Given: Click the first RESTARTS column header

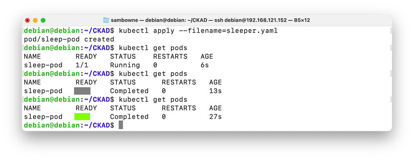Looking at the screenshot, I should [170, 56].
